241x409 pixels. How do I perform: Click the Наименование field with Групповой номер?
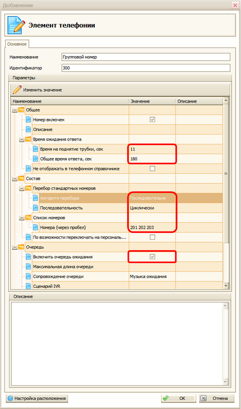(x=146, y=57)
